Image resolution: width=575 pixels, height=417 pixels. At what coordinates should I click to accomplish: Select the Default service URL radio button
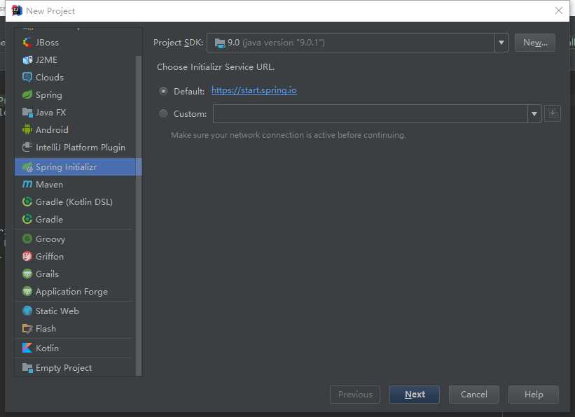pyautogui.click(x=164, y=91)
